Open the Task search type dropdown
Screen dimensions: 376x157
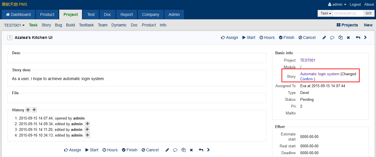pos(326,13)
